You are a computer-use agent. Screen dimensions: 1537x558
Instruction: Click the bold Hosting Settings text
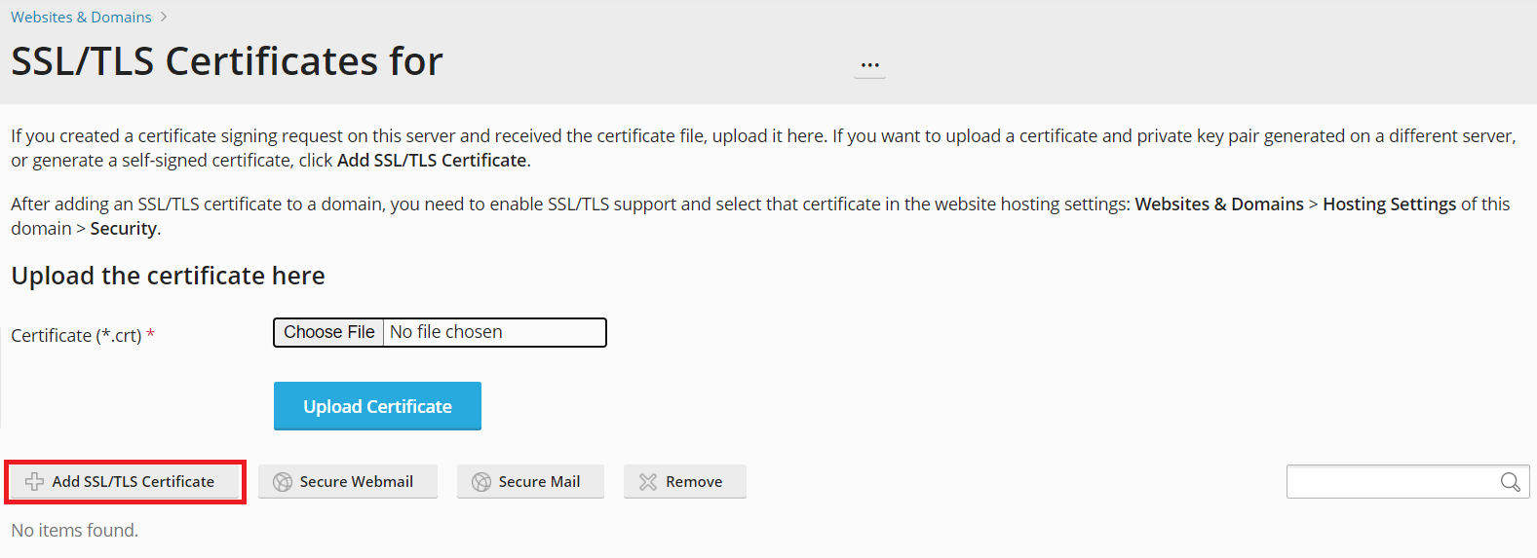click(x=1389, y=205)
